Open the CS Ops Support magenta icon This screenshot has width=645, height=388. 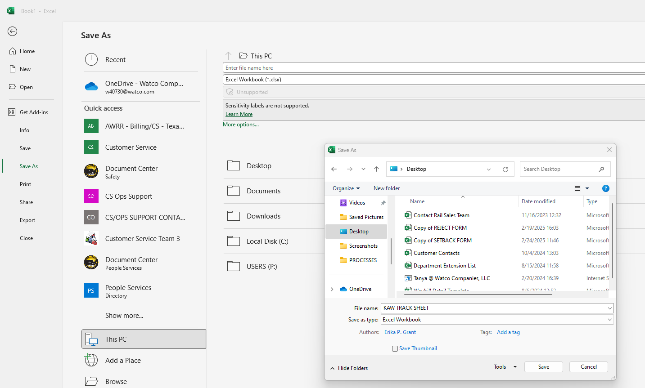coord(91,196)
